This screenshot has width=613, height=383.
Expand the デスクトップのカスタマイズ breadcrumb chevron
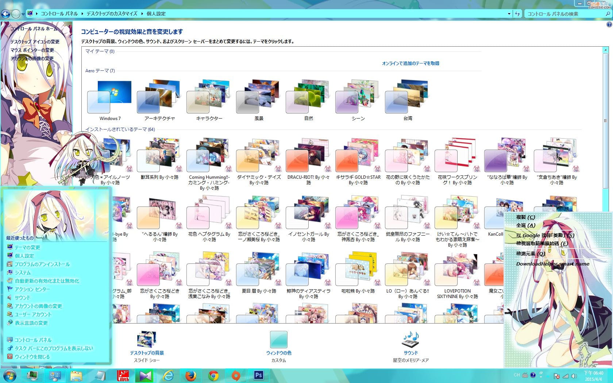coord(142,13)
